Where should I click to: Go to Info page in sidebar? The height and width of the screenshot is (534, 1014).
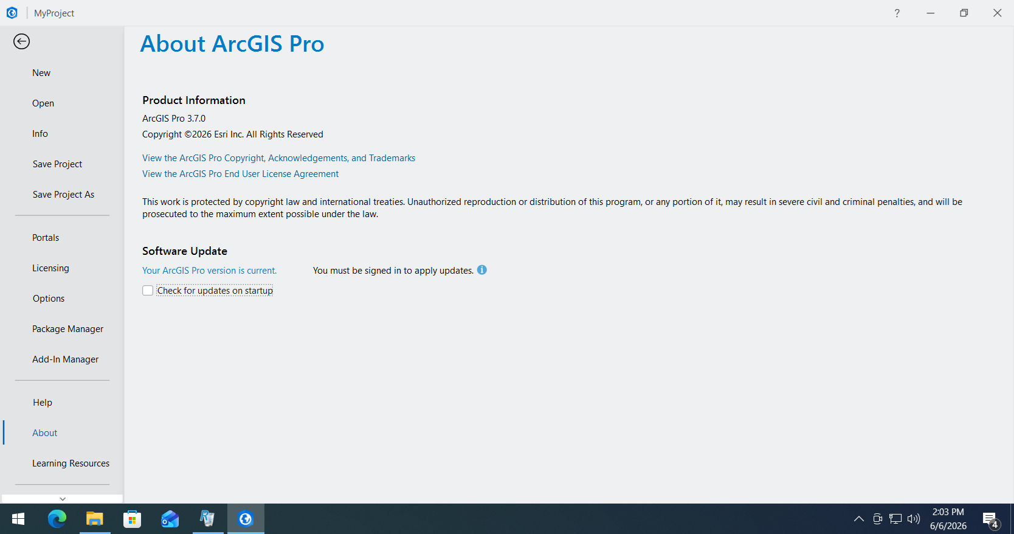40,134
